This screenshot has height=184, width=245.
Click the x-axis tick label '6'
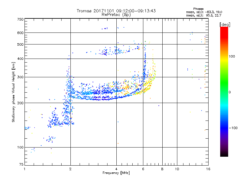pyautogui.click(x=143, y=169)
